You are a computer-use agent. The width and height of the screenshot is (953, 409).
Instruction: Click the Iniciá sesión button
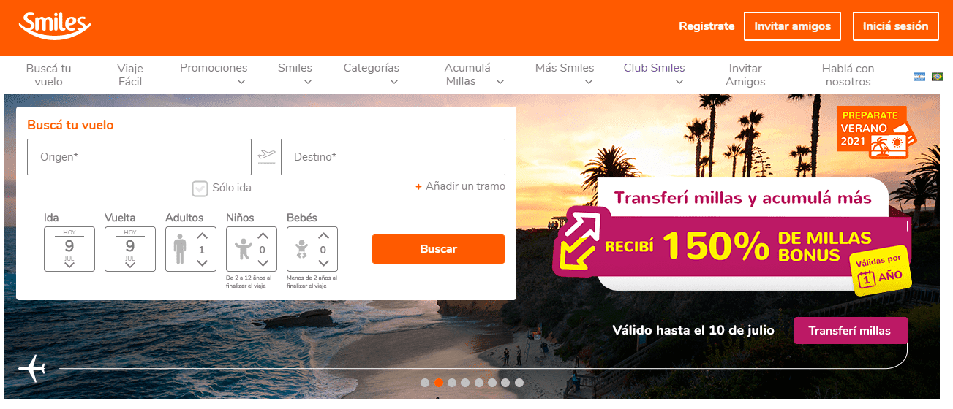click(x=896, y=26)
